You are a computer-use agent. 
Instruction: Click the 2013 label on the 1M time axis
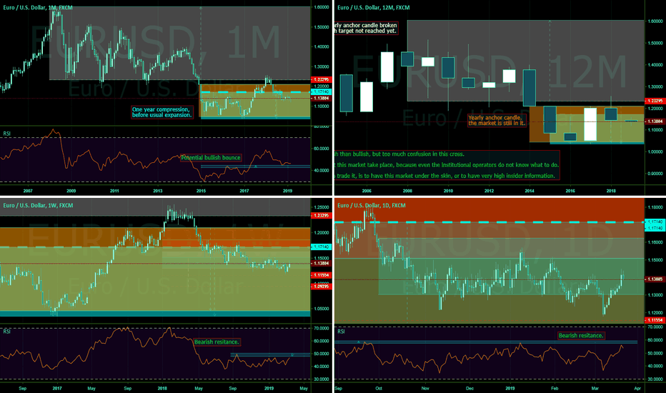click(x=158, y=191)
